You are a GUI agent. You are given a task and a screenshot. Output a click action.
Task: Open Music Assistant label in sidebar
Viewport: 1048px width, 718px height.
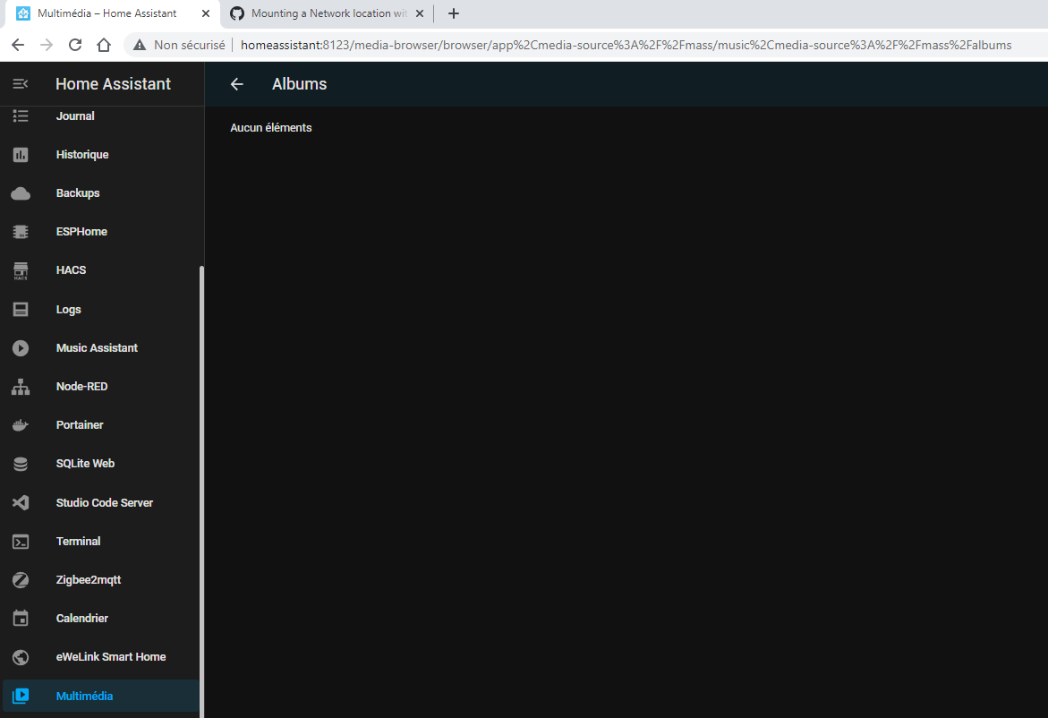[97, 348]
